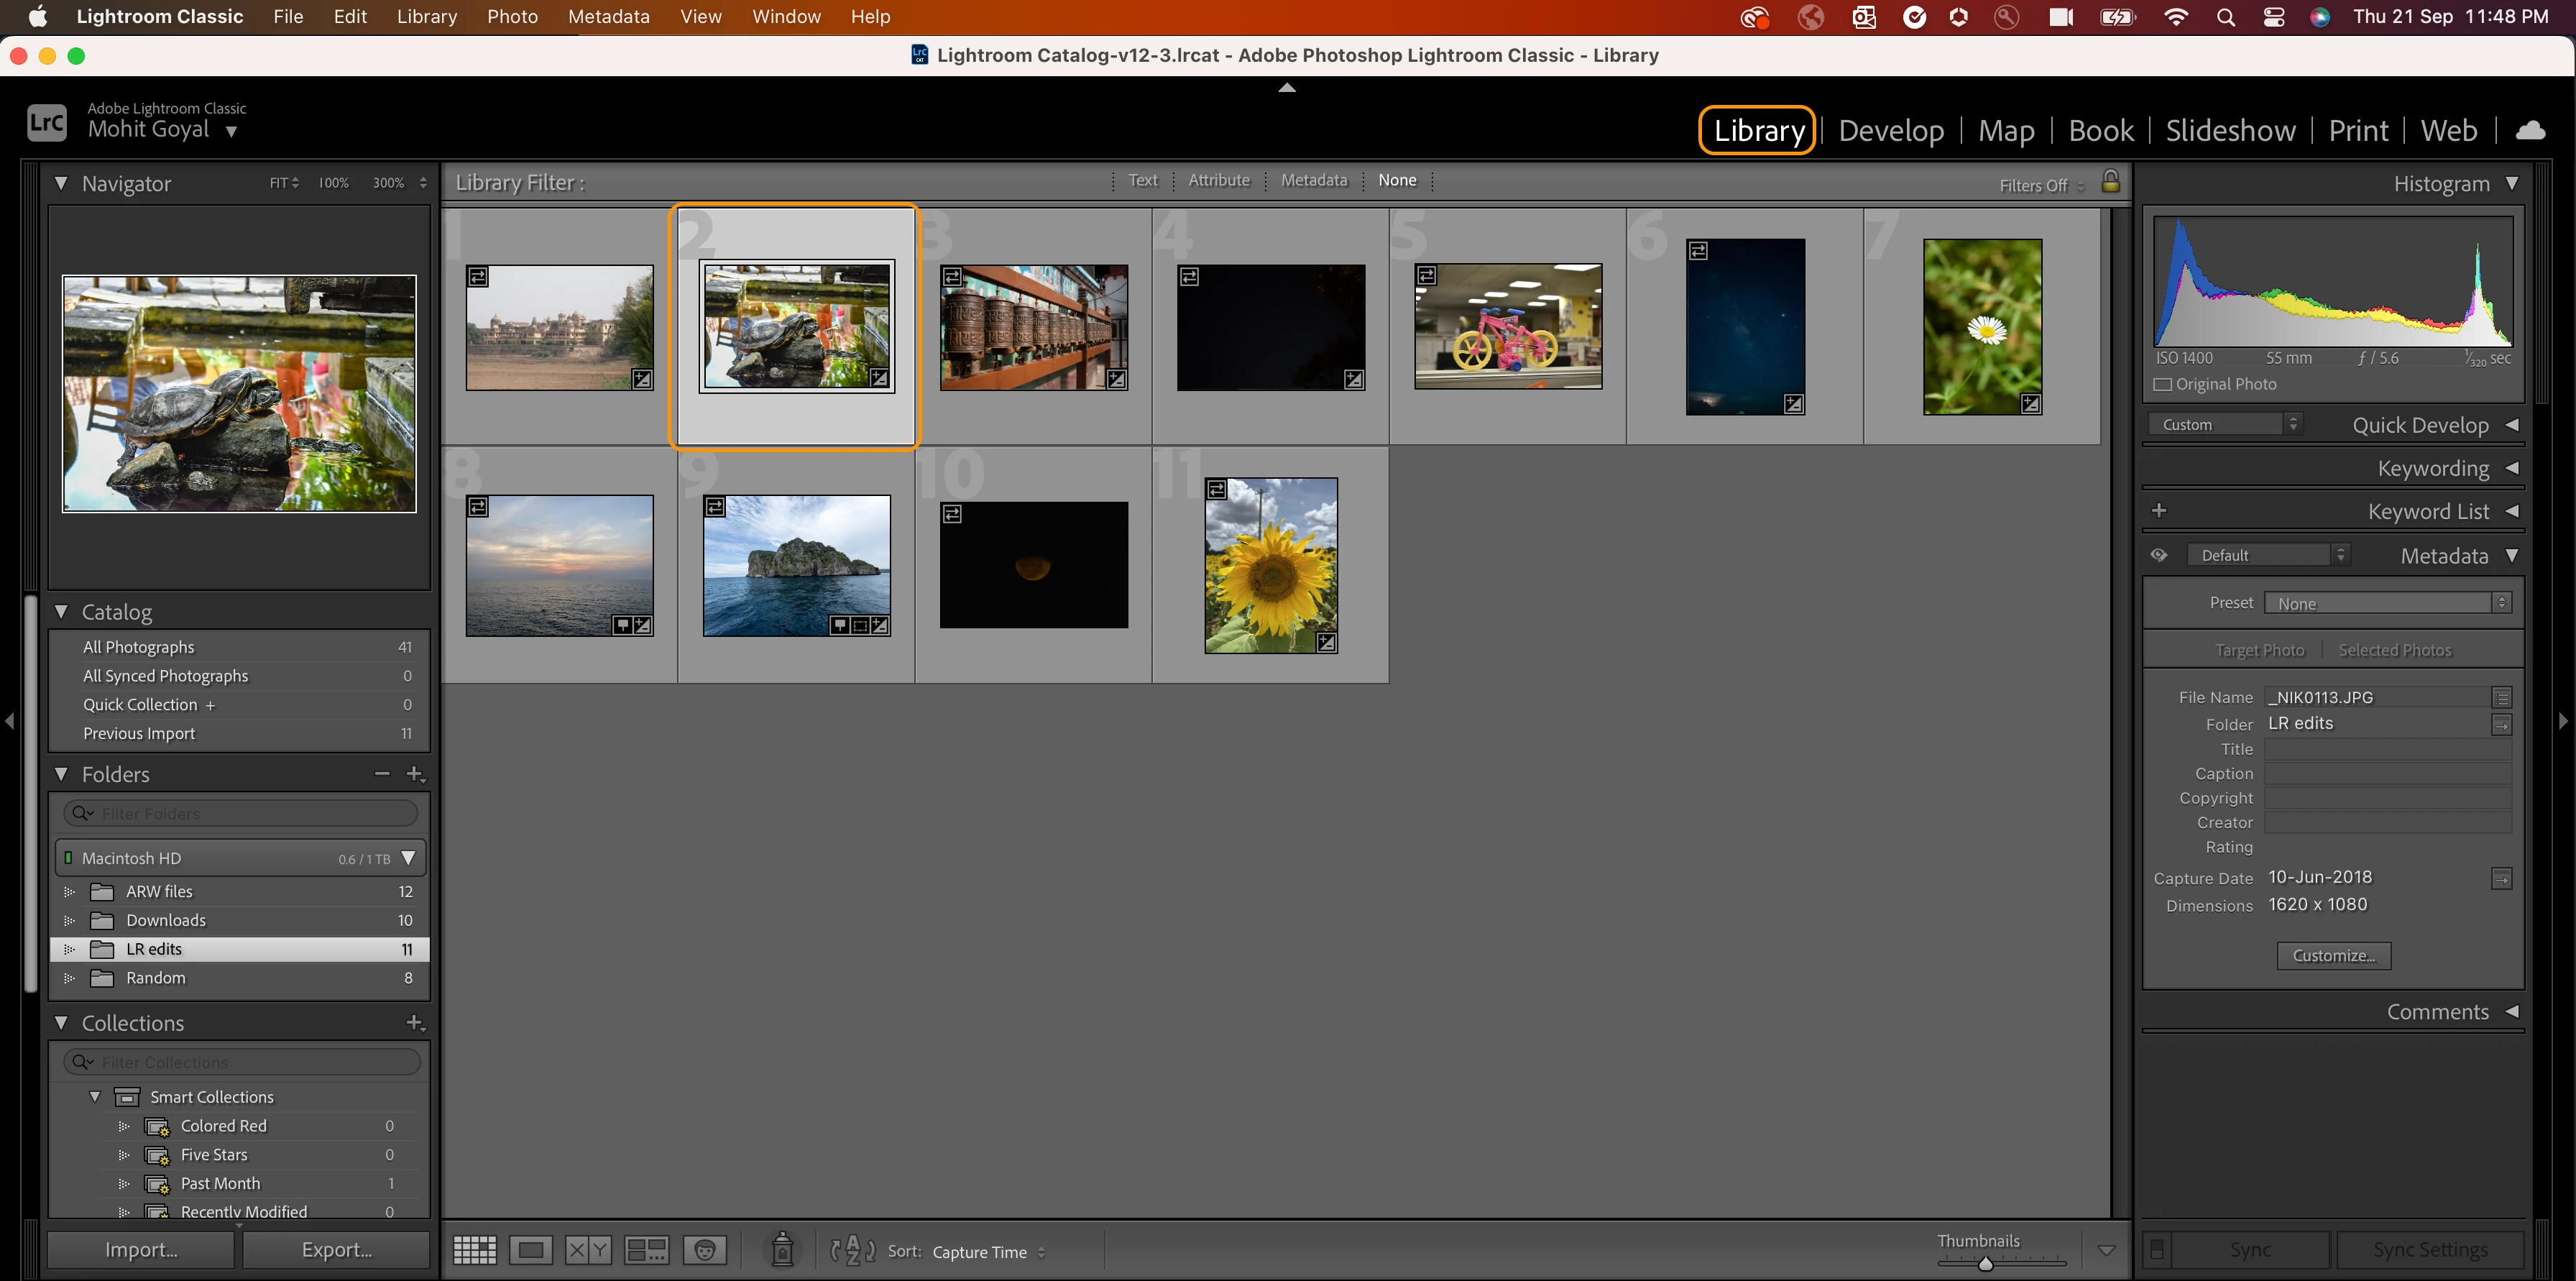Click the Thumbnails size slider
2576x1281 pixels.
tap(1986, 1264)
